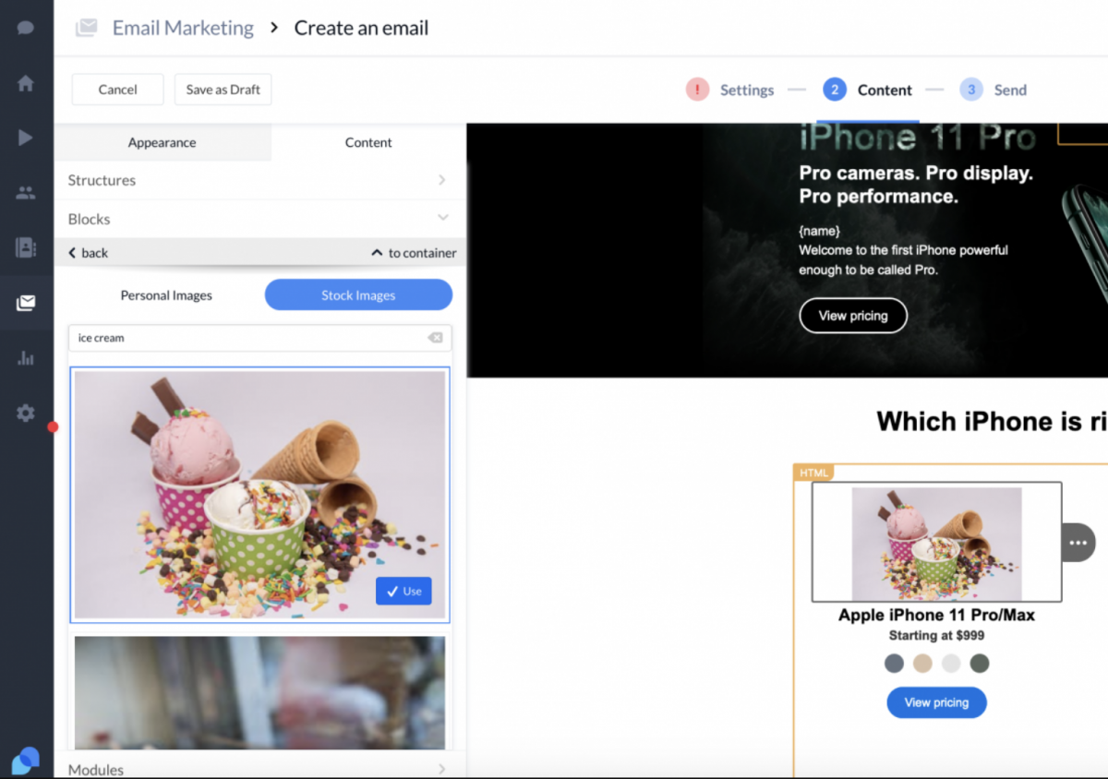Click the View pricing button in black banner
Image resolution: width=1108 pixels, height=779 pixels.
click(853, 316)
